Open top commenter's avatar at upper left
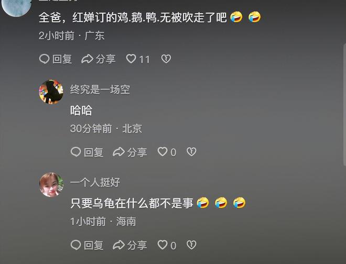The image size is (346, 264). tap(17, 7)
